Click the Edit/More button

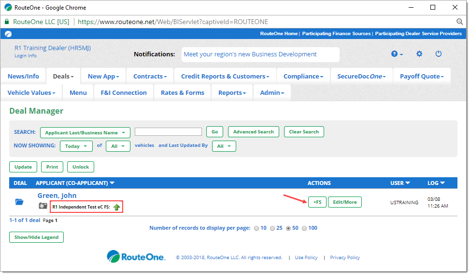345,202
